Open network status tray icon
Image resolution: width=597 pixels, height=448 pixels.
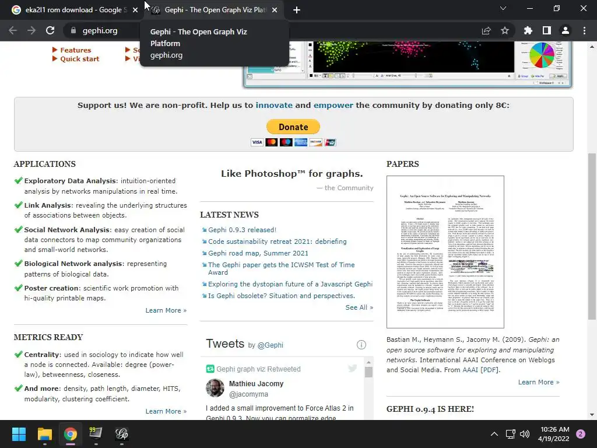[x=510, y=434]
